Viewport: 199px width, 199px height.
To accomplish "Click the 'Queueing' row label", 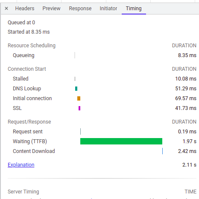I will coord(23,55).
